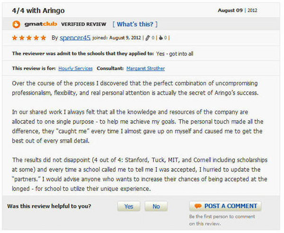Click the Verified Review label

[x=84, y=24]
